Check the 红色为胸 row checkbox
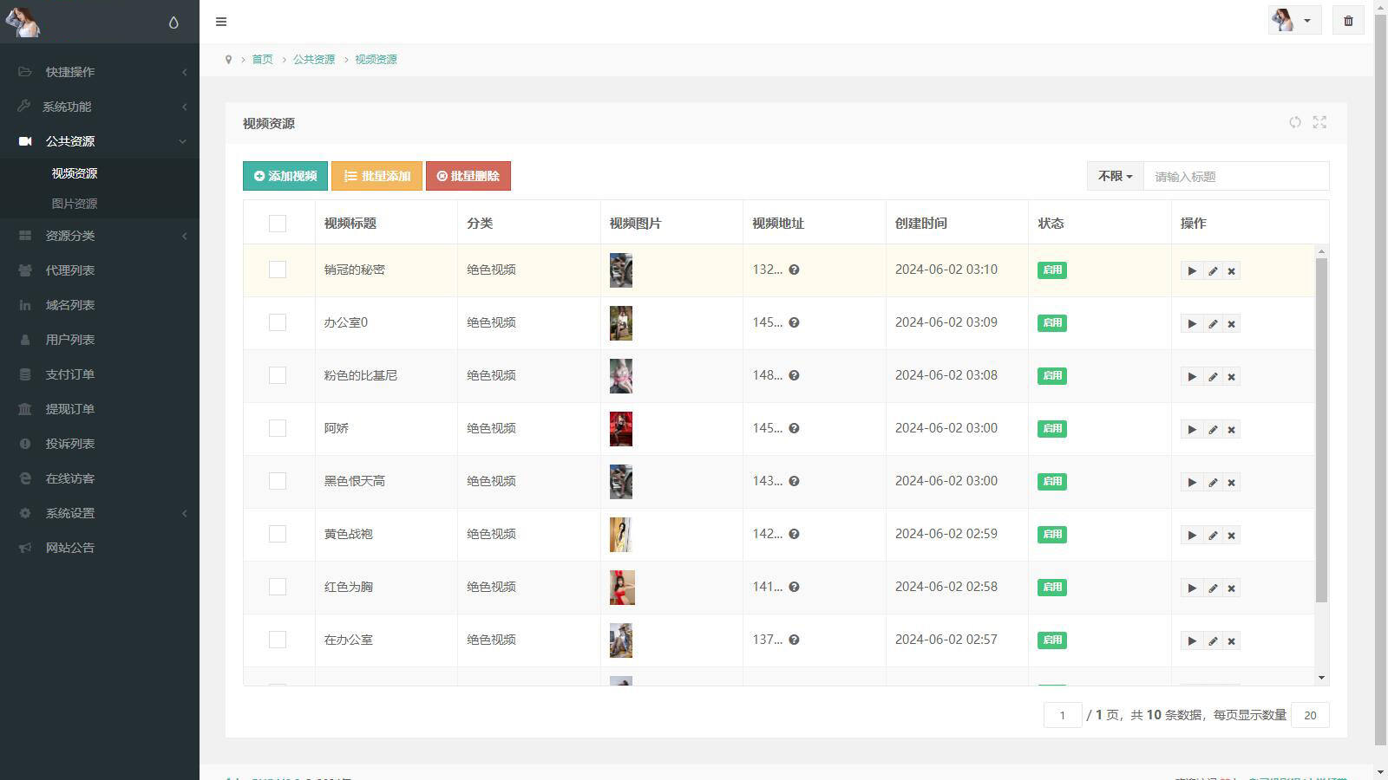This screenshot has width=1388, height=780. pyautogui.click(x=278, y=587)
